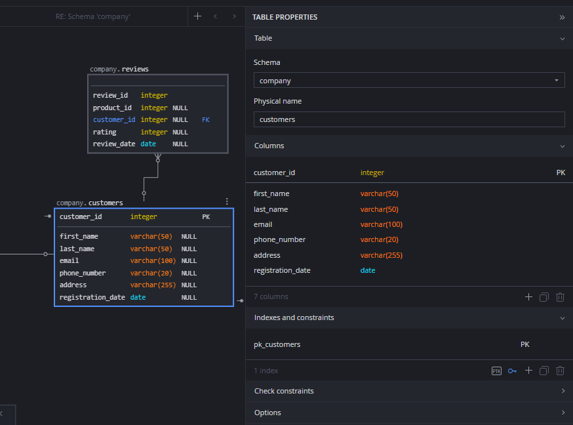
Task: Click customer_id foreign key in reviews table
Action: point(114,119)
